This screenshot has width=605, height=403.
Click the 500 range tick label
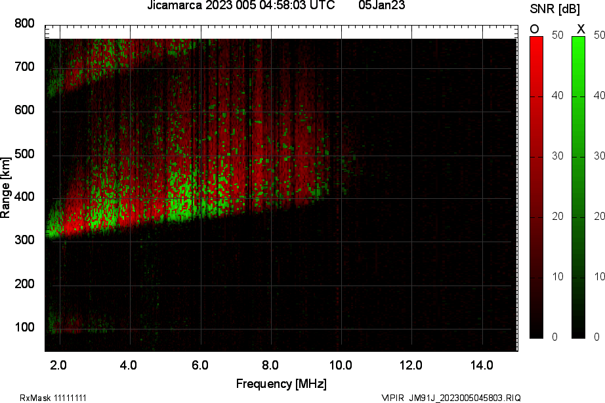(x=25, y=154)
